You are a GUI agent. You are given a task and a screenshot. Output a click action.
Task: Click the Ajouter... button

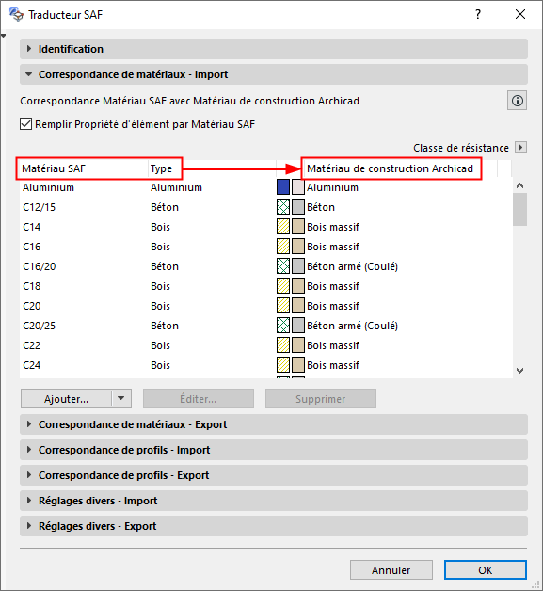click(66, 399)
